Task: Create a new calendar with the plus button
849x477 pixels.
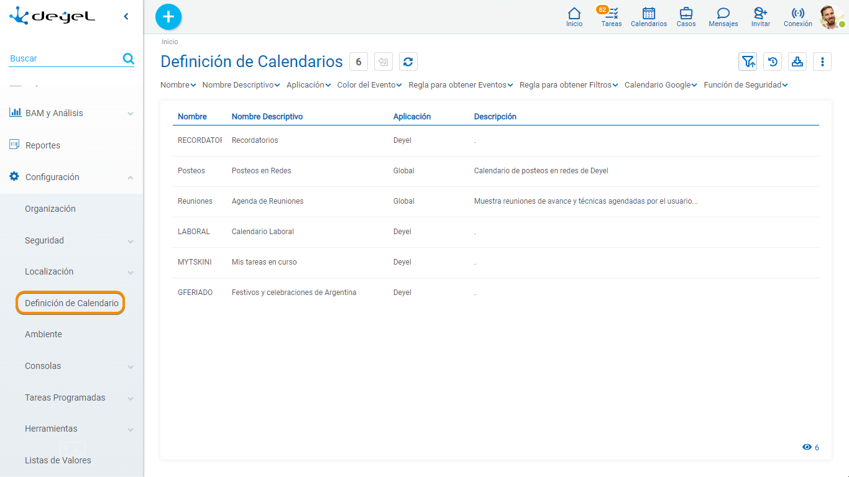Action: [x=168, y=17]
